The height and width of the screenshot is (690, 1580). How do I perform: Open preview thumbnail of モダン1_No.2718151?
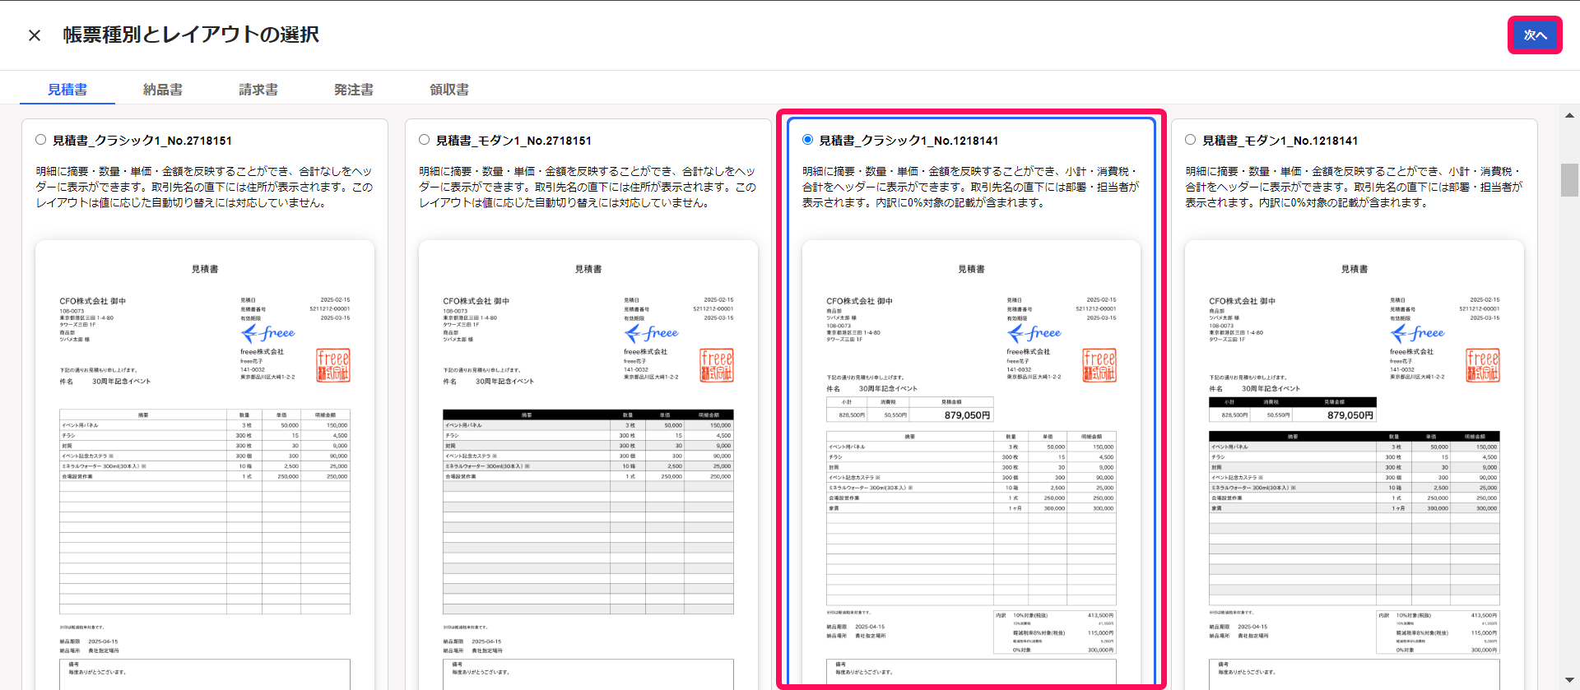[x=588, y=465]
